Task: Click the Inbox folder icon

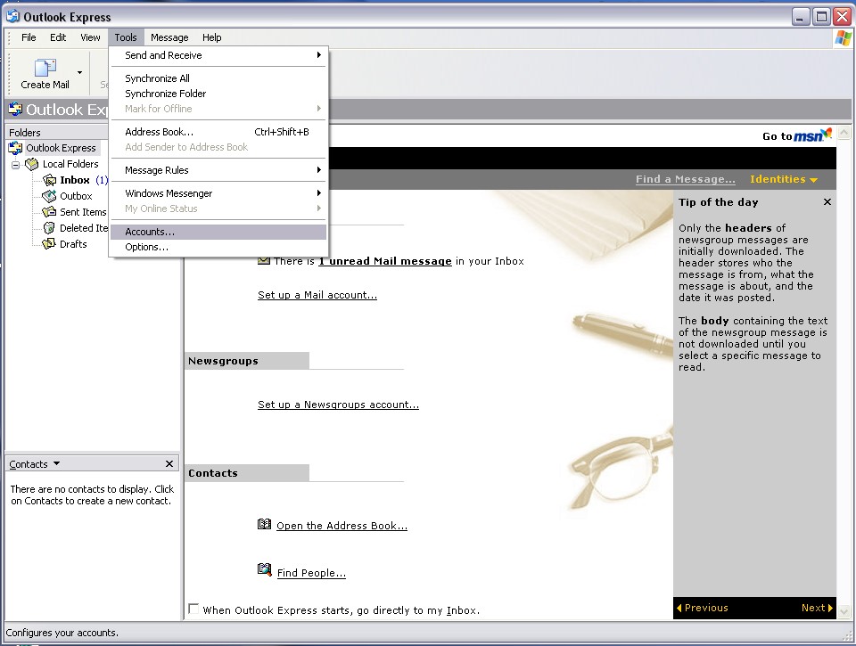Action: tap(50, 180)
